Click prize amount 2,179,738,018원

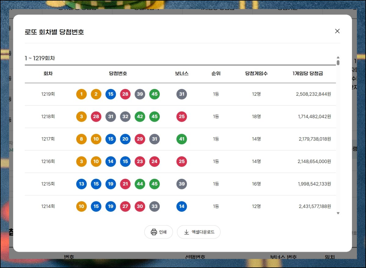click(315, 139)
